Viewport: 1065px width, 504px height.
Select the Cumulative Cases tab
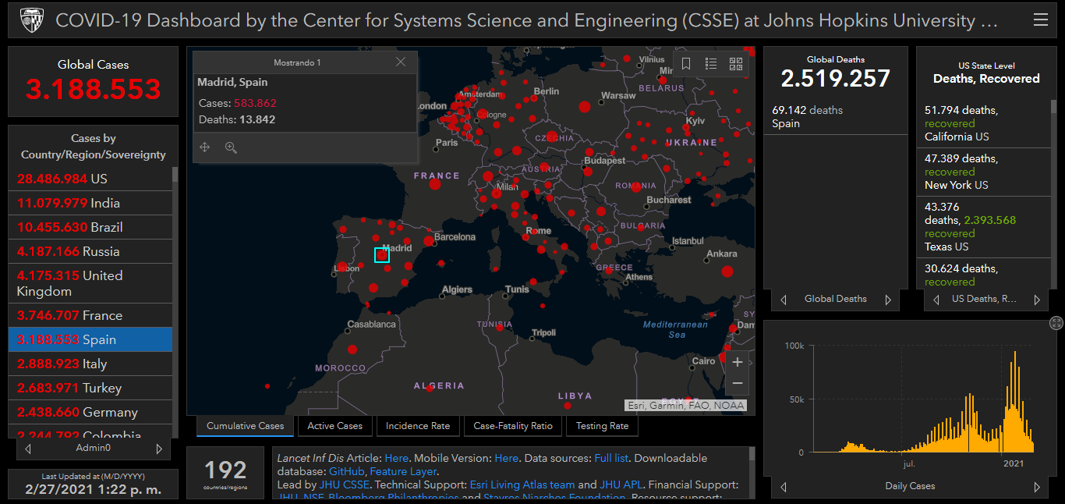[246, 426]
